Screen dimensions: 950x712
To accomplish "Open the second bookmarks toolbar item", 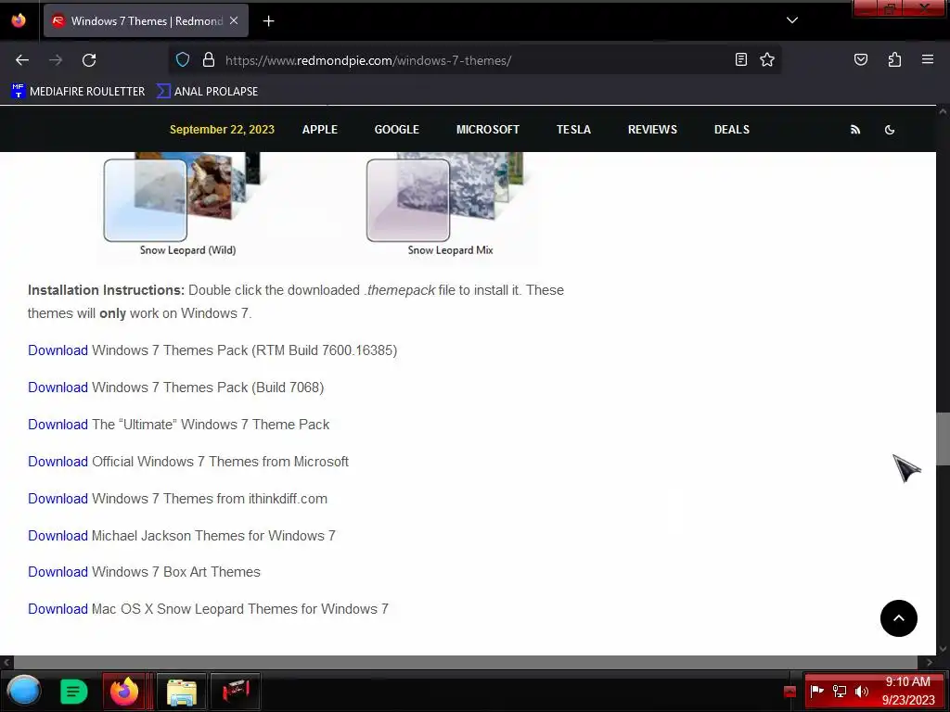I will tap(207, 92).
